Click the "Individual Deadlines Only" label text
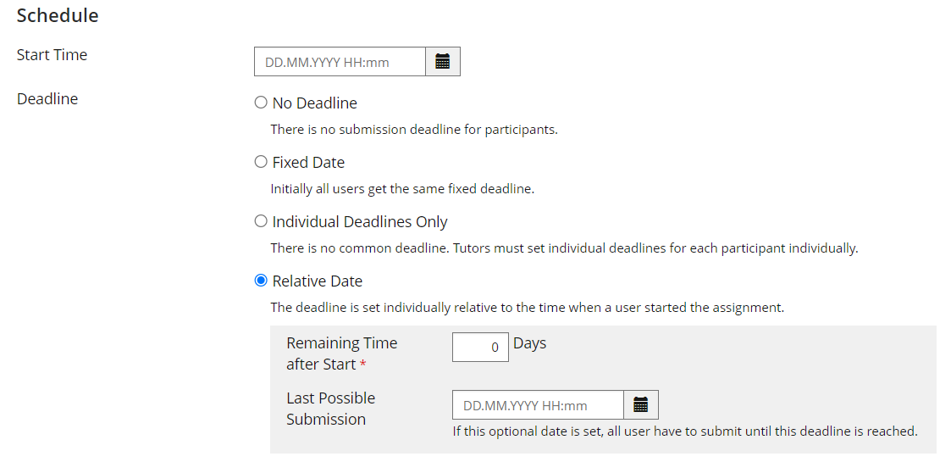The image size is (951, 462). (360, 222)
